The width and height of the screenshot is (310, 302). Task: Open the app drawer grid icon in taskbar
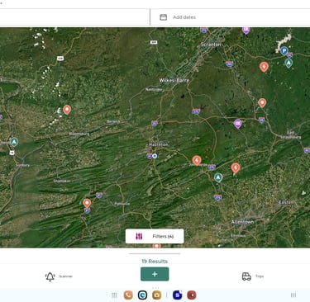(114, 295)
